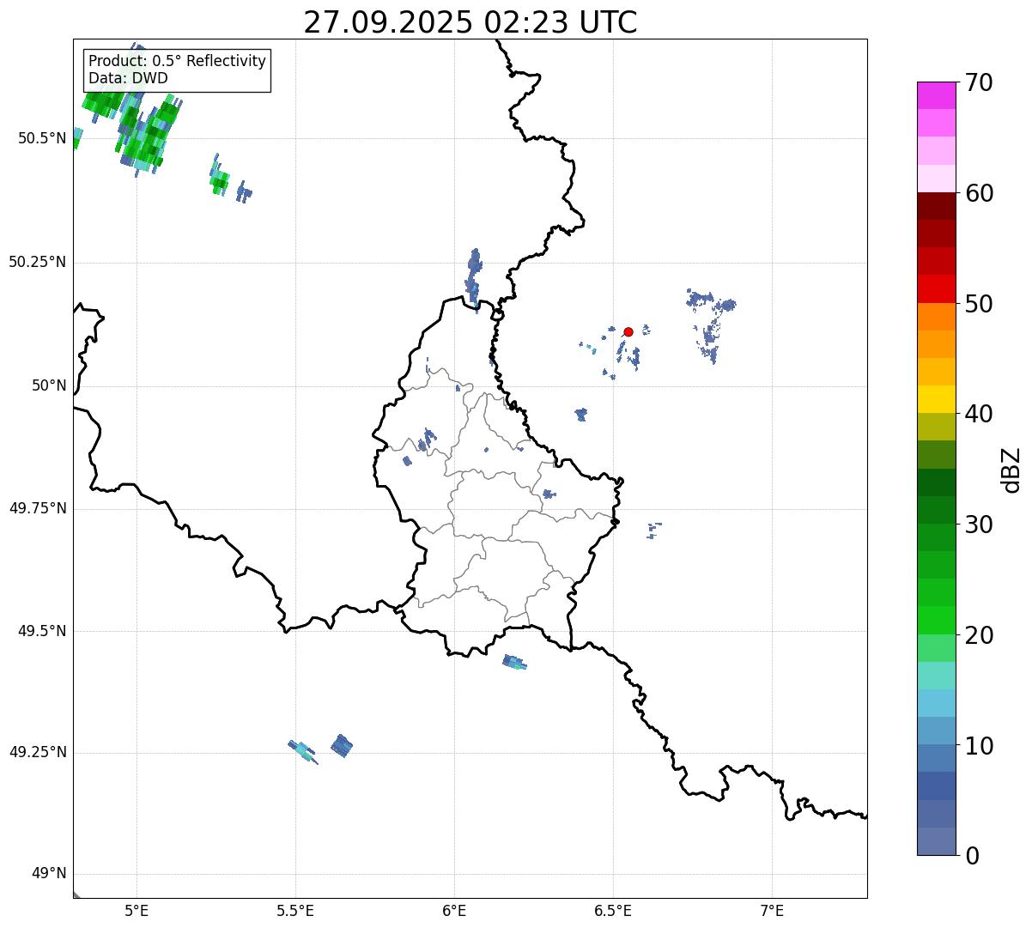Viewport: 1032px width, 928px height.
Task: Click the Product 0.5° Reflectivity info box
Action: tap(177, 70)
